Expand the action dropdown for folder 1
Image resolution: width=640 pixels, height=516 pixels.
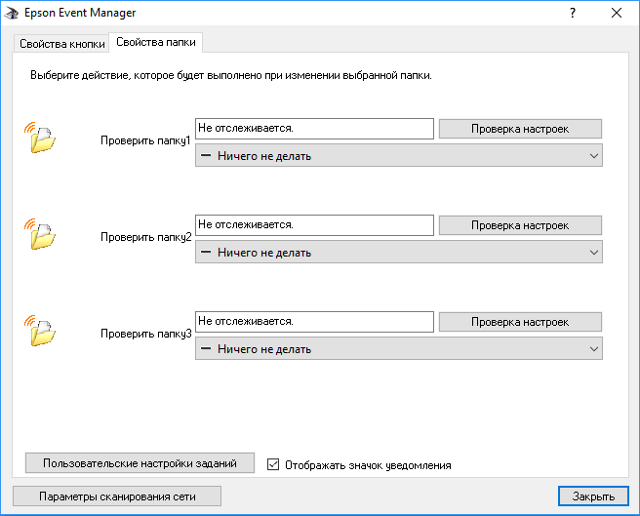coord(399,155)
